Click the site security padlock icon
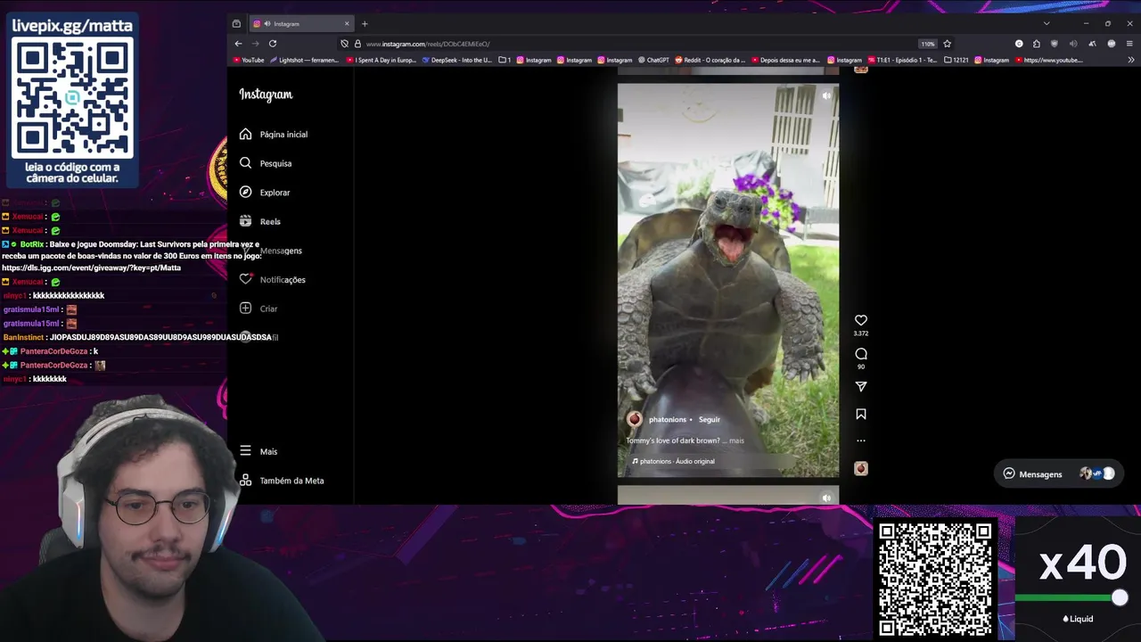This screenshot has height=642, width=1141. [x=357, y=44]
